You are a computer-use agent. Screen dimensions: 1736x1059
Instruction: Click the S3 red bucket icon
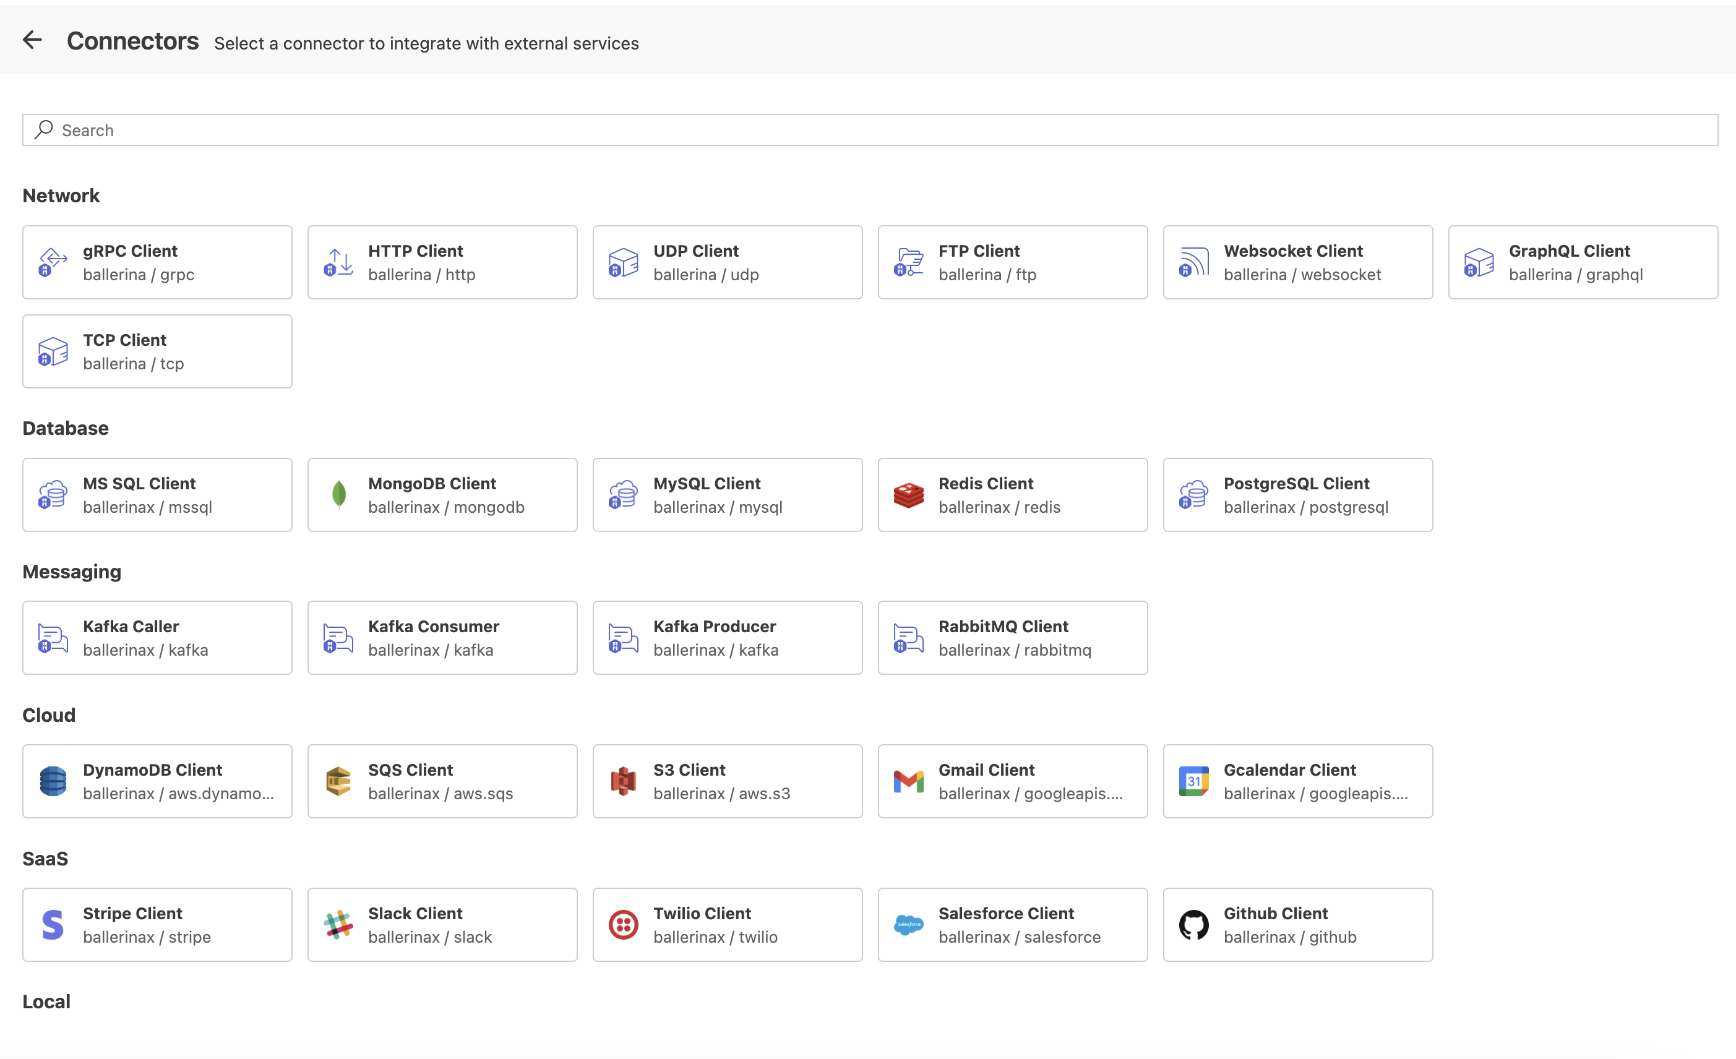point(624,781)
